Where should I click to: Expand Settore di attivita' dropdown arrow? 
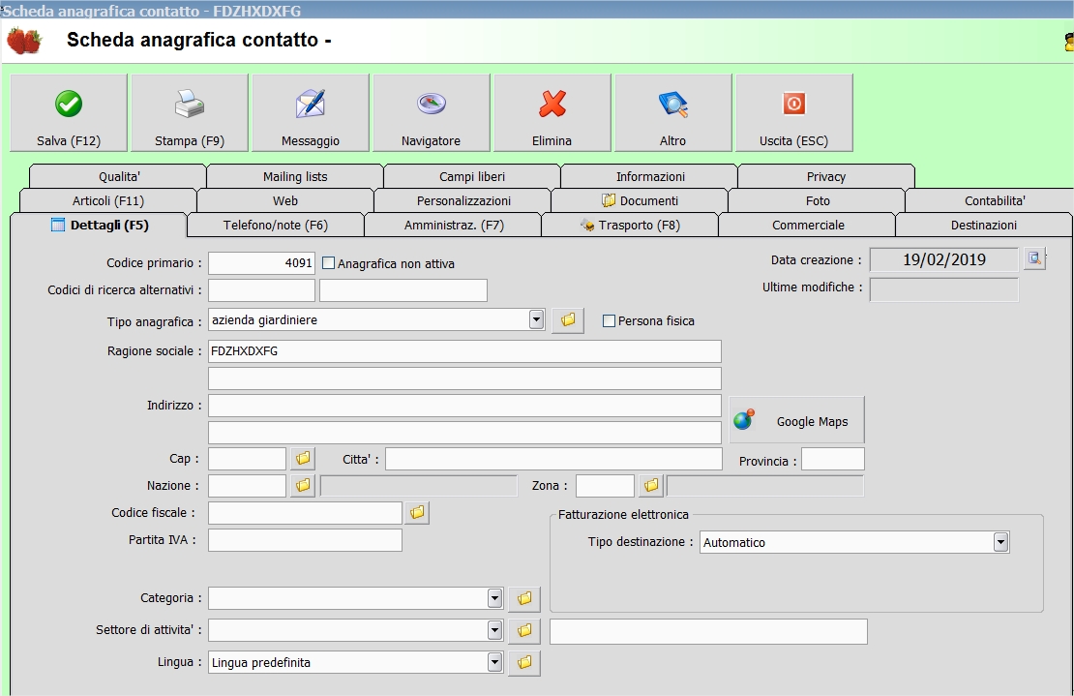(x=494, y=629)
